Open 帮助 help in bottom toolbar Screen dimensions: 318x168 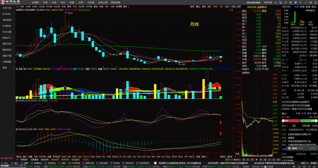point(62,163)
